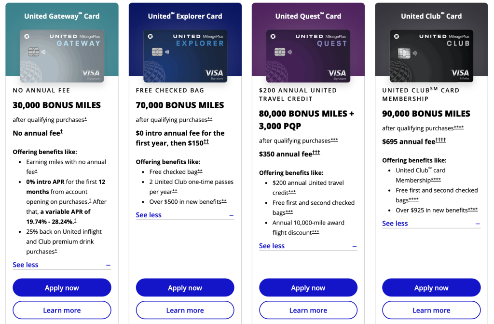Apply now for United Quest Card
The image size is (494, 324).
coord(308,287)
